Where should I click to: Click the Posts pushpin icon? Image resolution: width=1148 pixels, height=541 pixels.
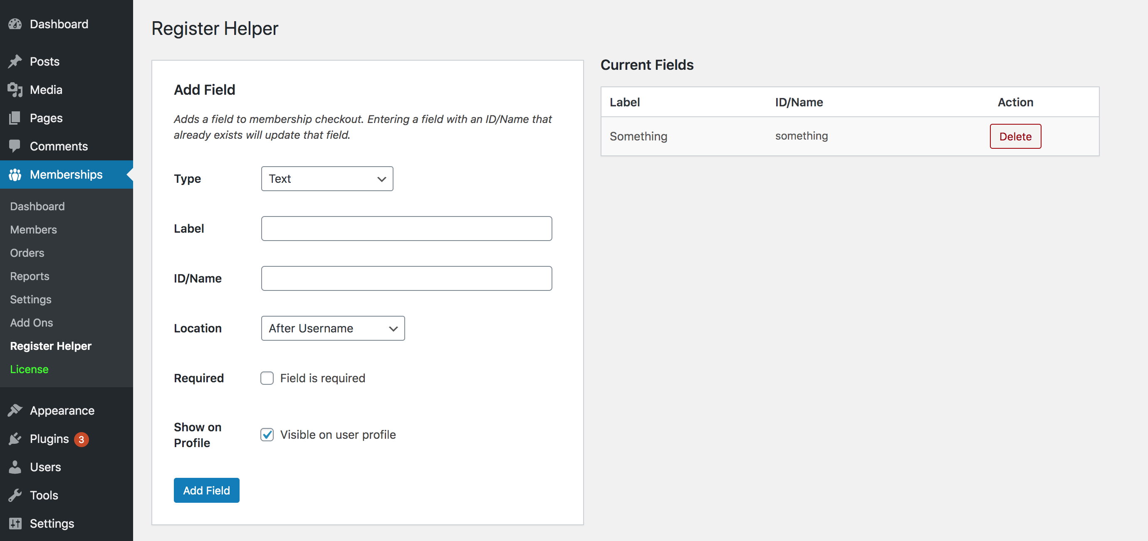click(x=15, y=61)
